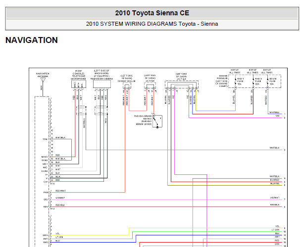Click the 'HOT AT ALL TIMES' label above RAD 1 fuse
This screenshot has width=300, height=247.
(235, 71)
